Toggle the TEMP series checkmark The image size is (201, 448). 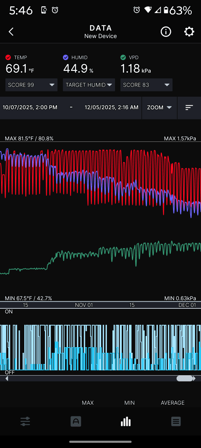tap(8, 57)
